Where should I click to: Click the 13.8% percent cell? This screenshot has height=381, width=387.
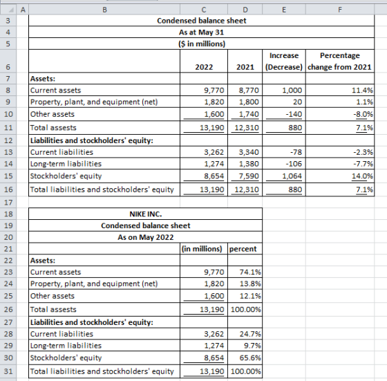(x=245, y=284)
